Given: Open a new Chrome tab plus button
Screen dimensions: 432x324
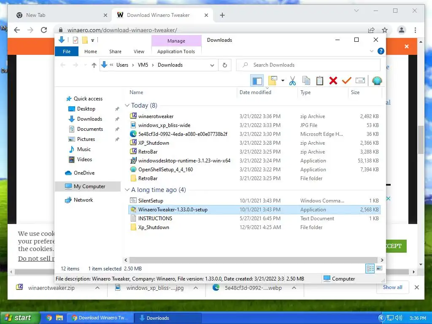Looking at the screenshot, I should tap(222, 15).
